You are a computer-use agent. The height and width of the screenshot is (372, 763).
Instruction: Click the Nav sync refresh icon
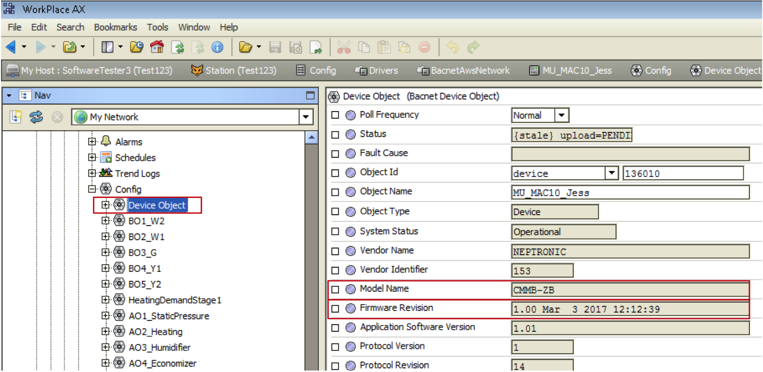[x=36, y=117]
